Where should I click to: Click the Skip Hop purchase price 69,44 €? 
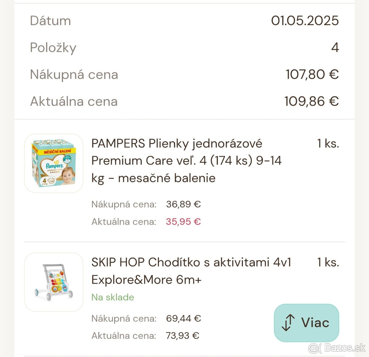(183, 318)
